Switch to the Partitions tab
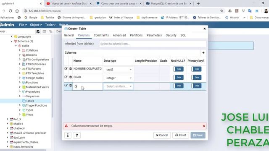269x151 pixels. tap(136, 35)
